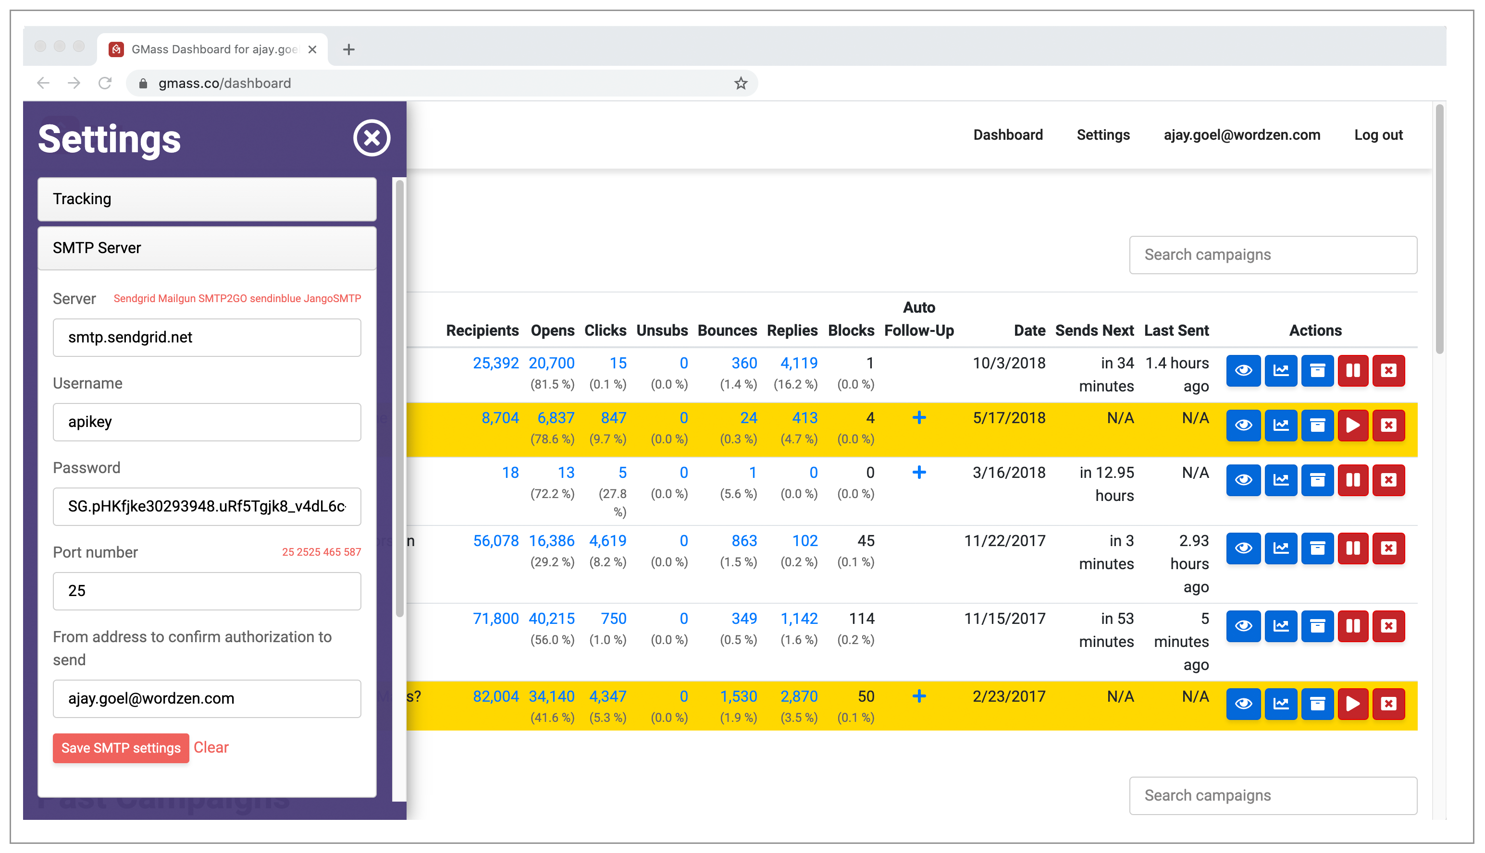Viewport: 1485px width, 853px height.
Task: Click the Port number input field
Action: coord(207,591)
